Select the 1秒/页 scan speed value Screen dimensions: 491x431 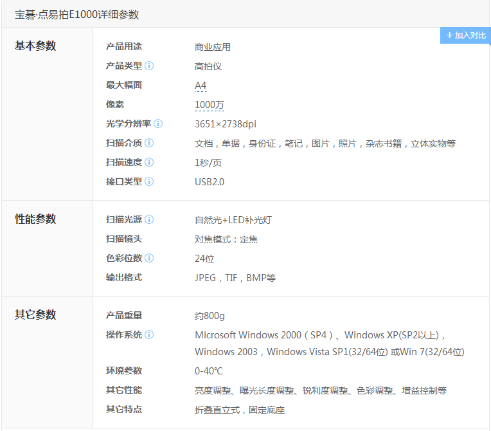(208, 163)
